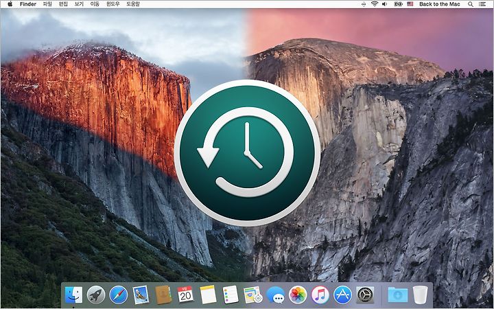Open Contacts address book in Dock
The height and width of the screenshot is (309, 494).
pos(163,295)
